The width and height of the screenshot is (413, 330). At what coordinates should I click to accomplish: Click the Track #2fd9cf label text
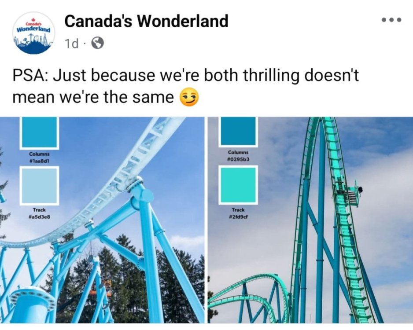point(238,213)
